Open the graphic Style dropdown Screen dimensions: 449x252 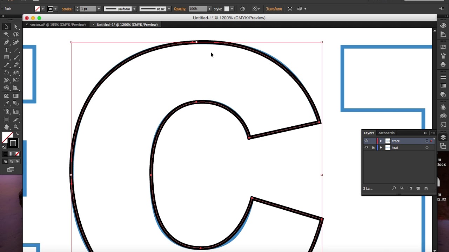tap(232, 9)
